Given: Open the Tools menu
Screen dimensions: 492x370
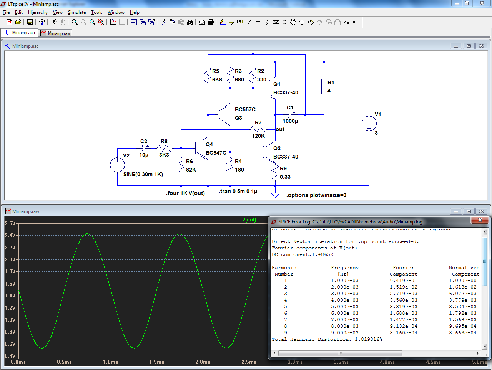Looking at the screenshot, I should click(x=96, y=12).
